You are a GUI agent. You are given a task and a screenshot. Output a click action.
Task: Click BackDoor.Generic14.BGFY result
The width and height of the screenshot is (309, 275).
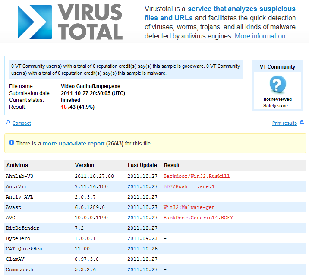[198, 218]
